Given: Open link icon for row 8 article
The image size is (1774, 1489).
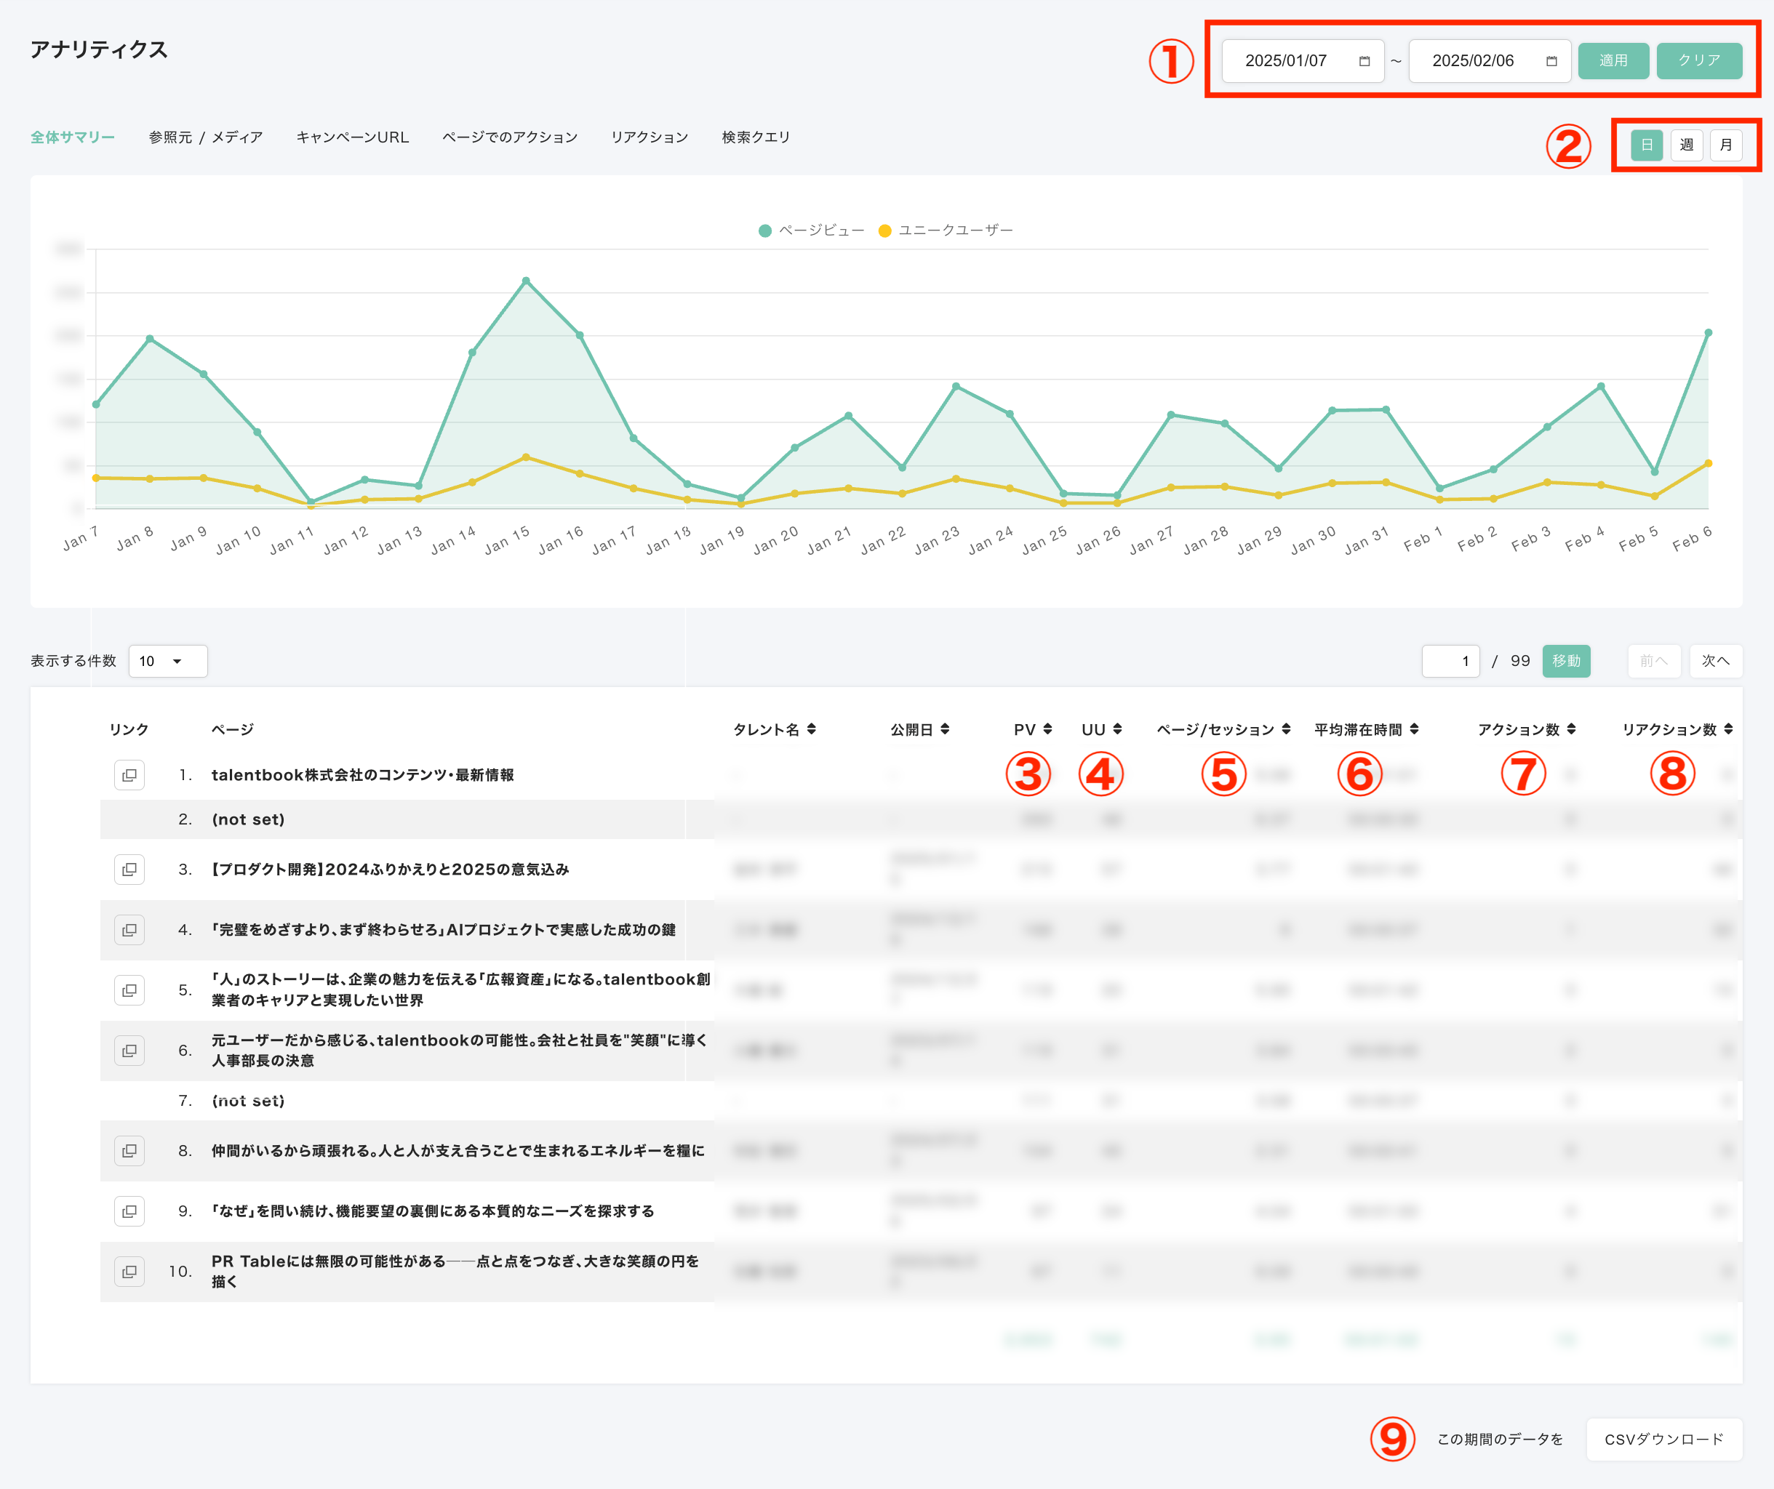Looking at the screenshot, I should pyautogui.click(x=129, y=1150).
